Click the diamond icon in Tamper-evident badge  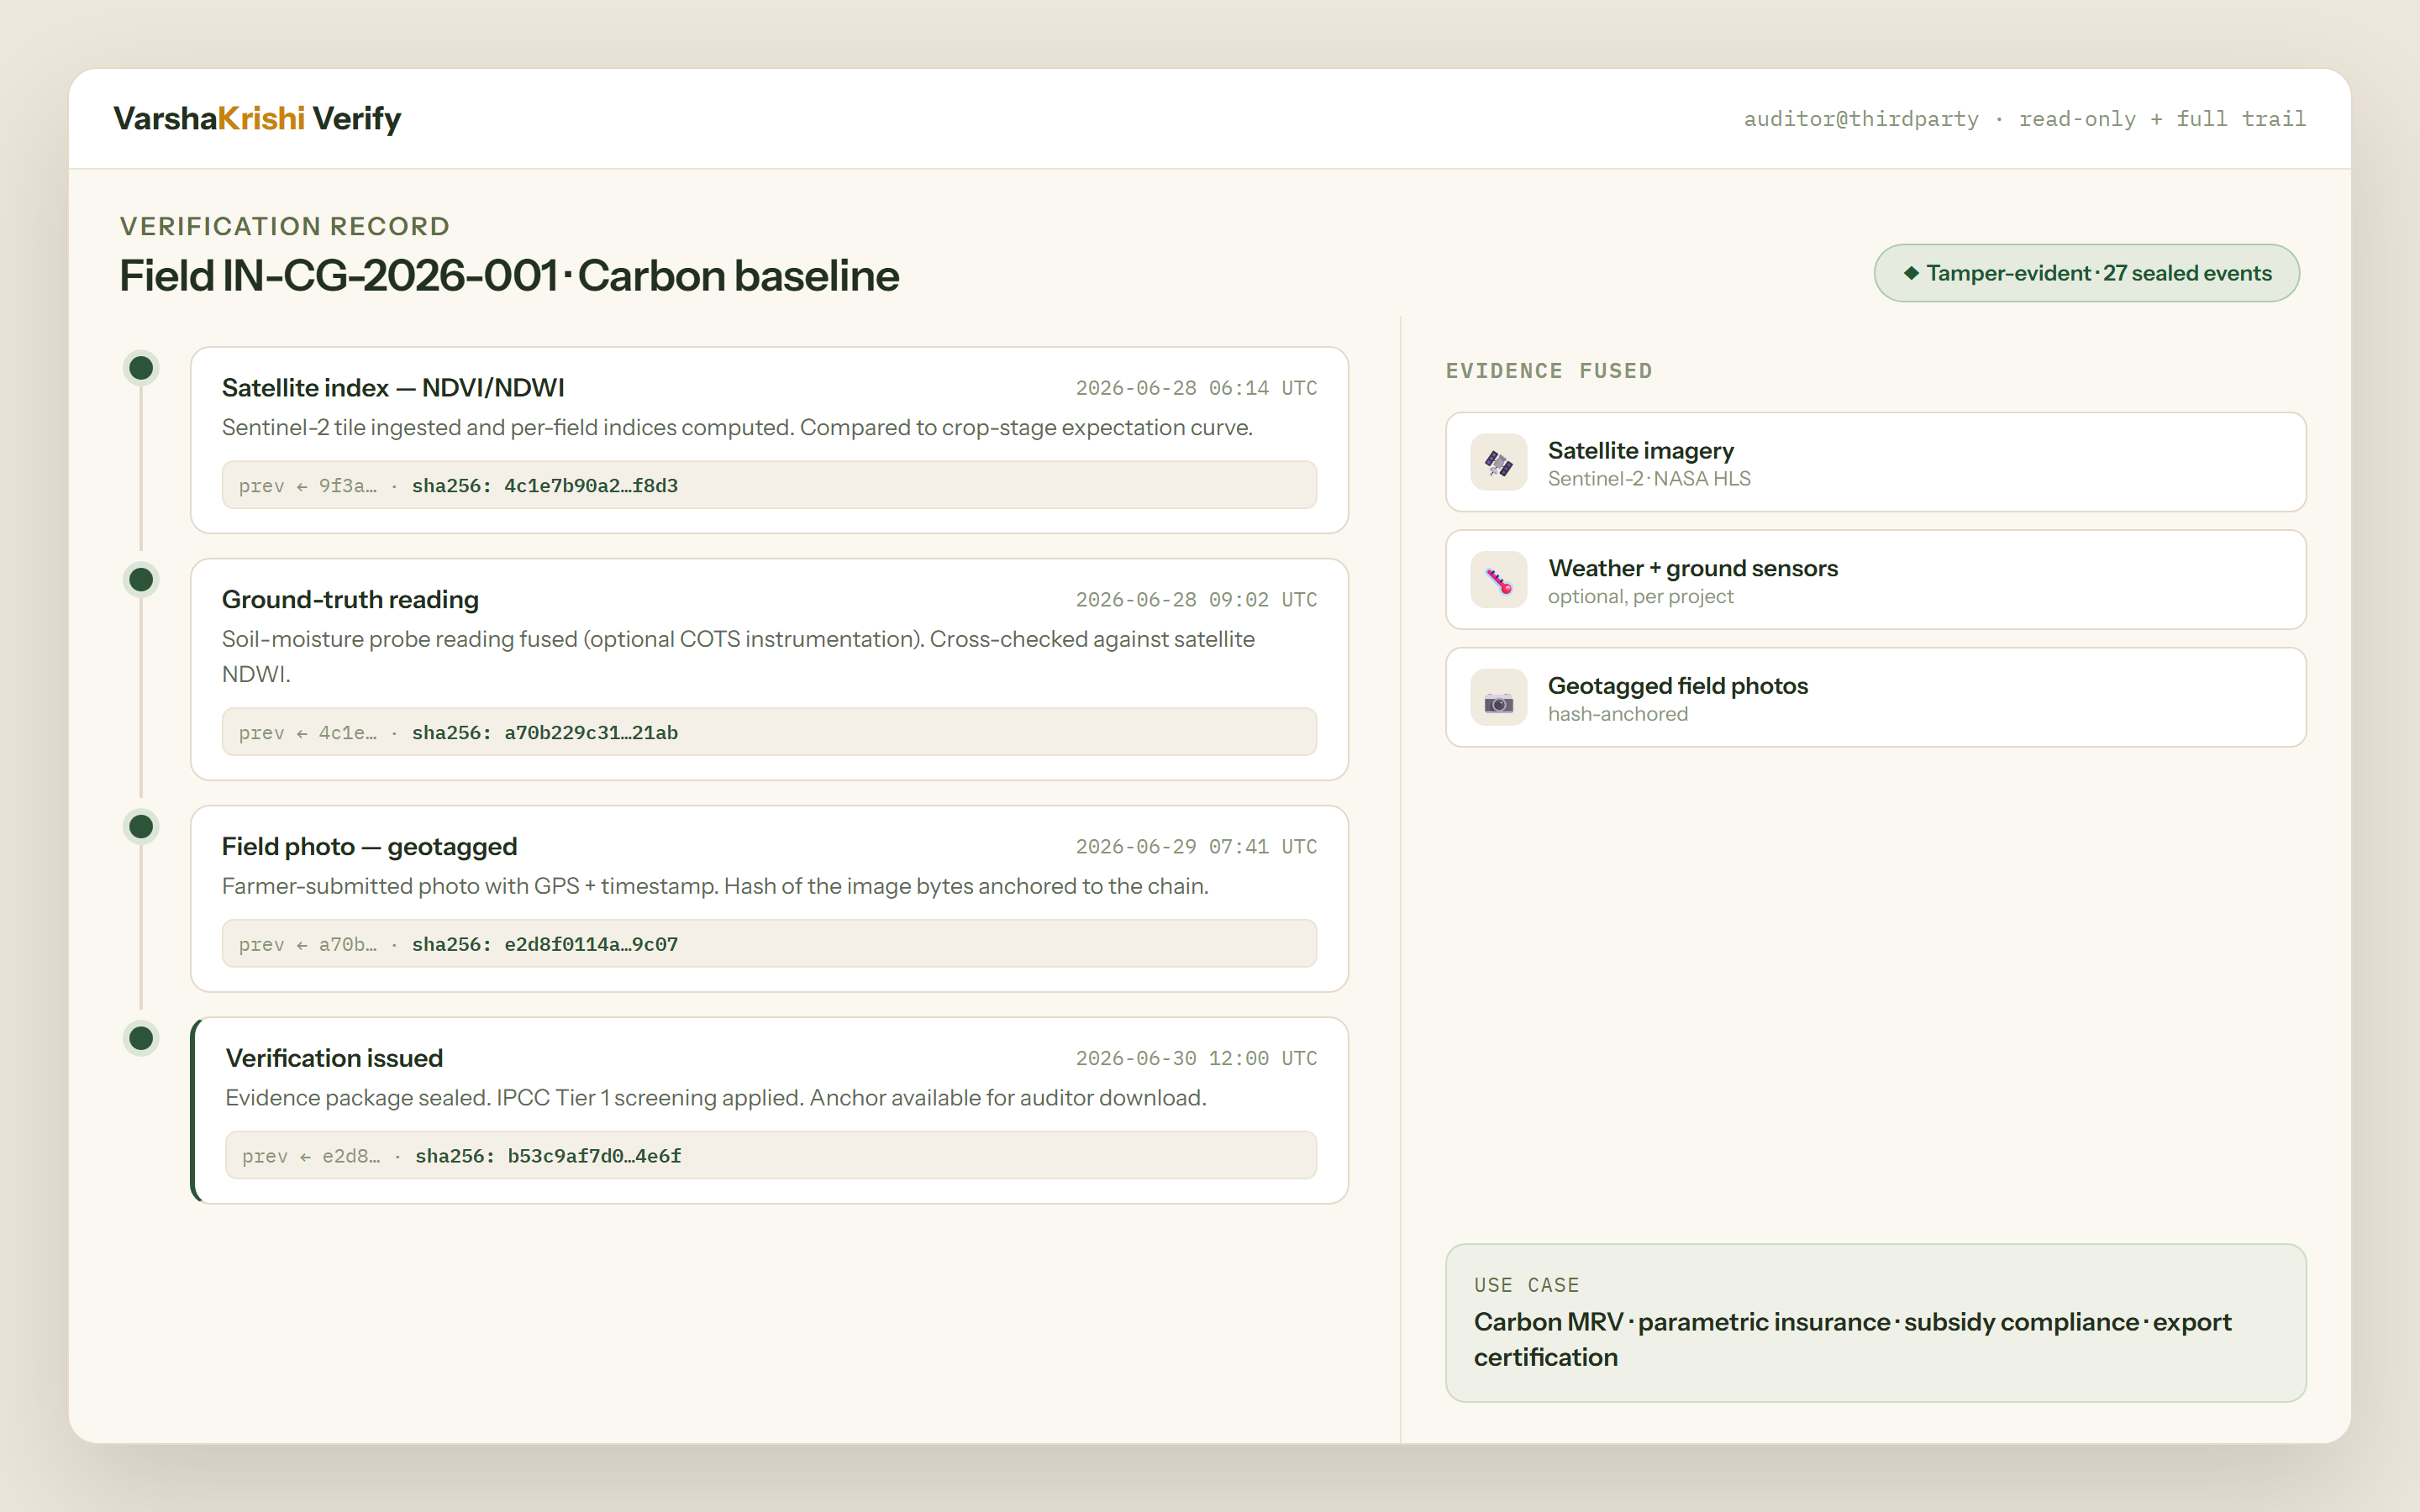click(1911, 273)
